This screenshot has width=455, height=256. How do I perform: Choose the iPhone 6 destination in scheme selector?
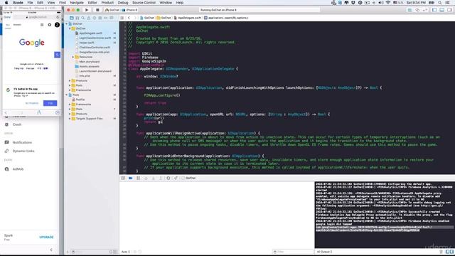pyautogui.click(x=129, y=10)
